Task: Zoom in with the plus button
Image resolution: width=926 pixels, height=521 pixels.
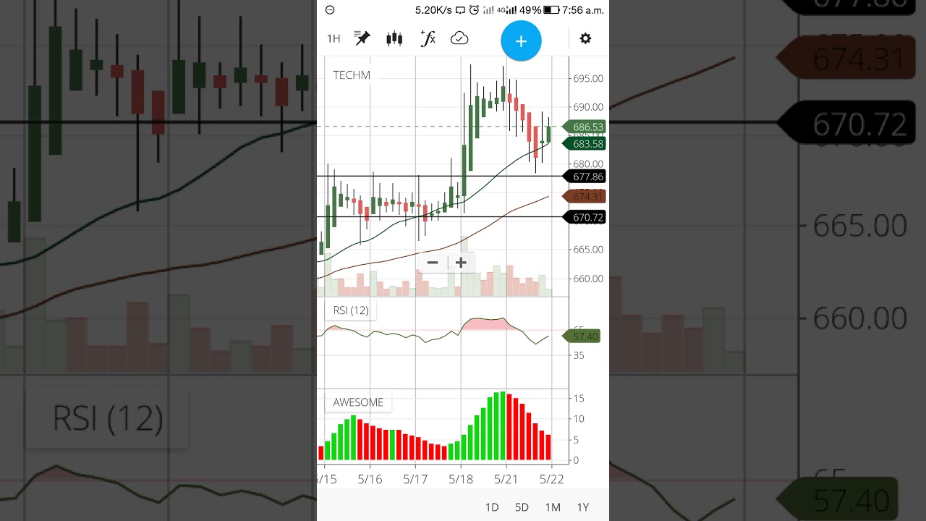Action: point(461,263)
